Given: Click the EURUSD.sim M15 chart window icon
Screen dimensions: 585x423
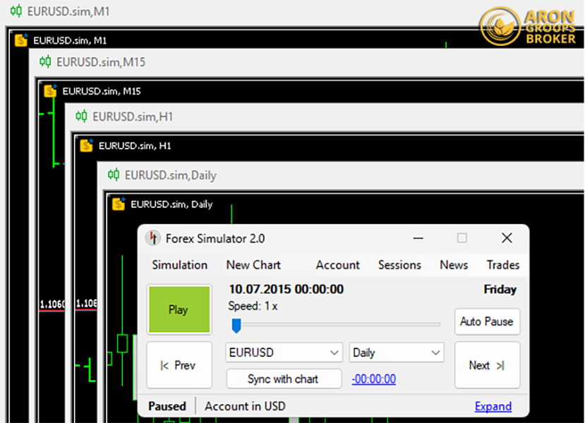Looking at the screenshot, I should [50, 91].
